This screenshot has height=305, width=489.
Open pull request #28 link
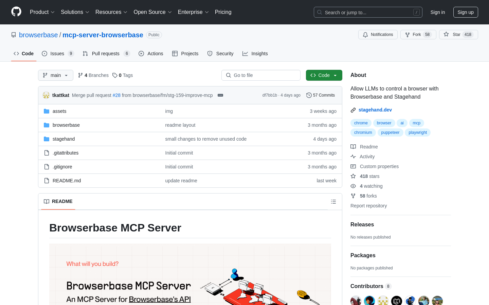pyautogui.click(x=116, y=95)
